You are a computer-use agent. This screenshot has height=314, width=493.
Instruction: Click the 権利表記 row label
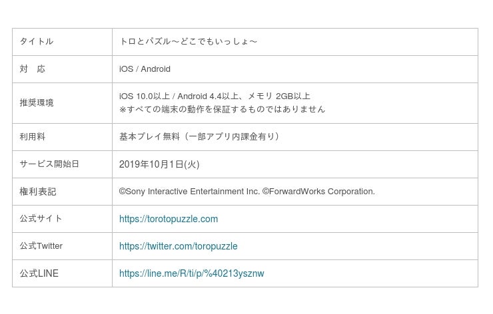[x=38, y=192]
